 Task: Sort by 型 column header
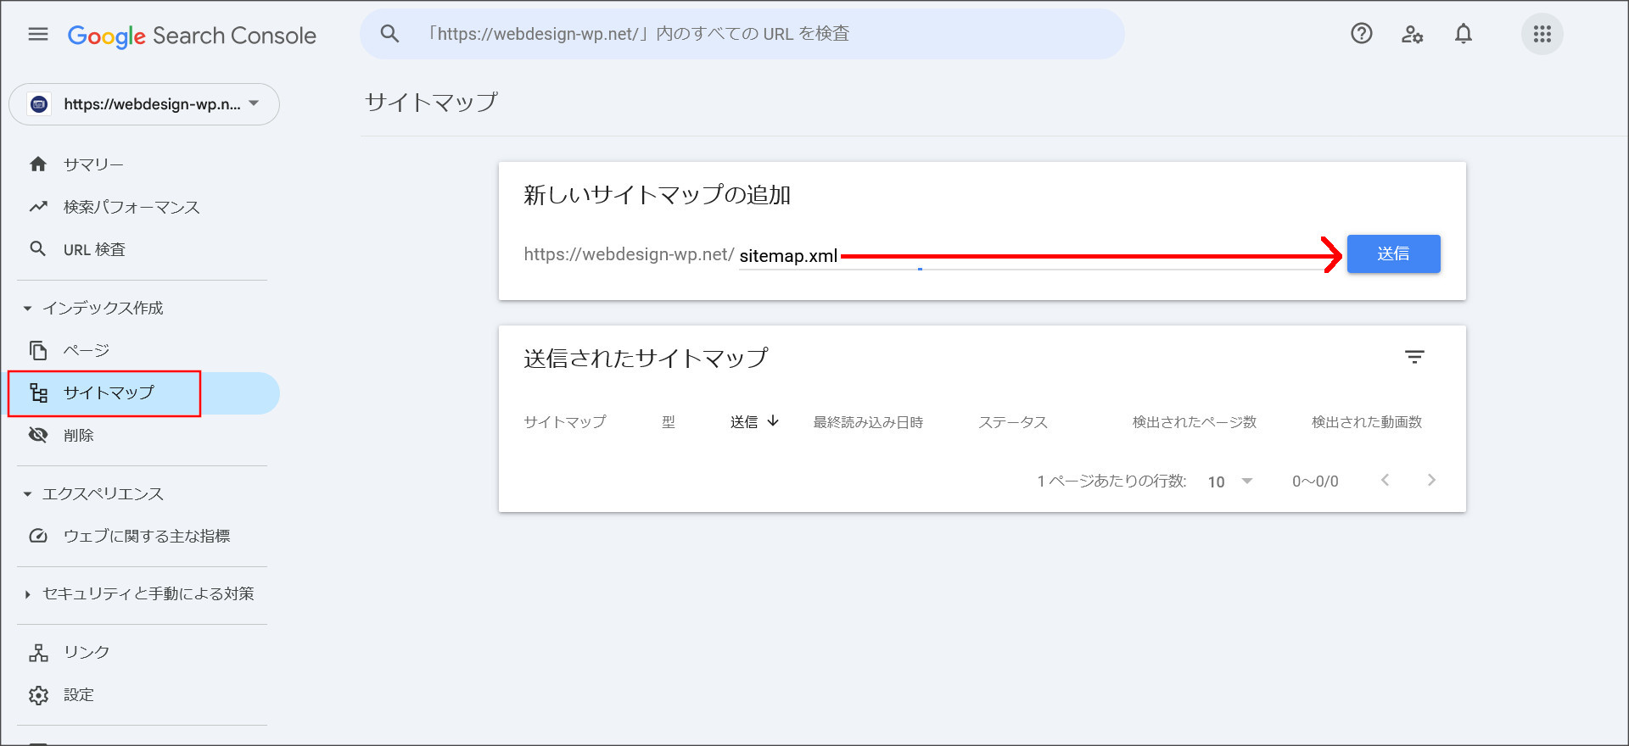point(669,421)
